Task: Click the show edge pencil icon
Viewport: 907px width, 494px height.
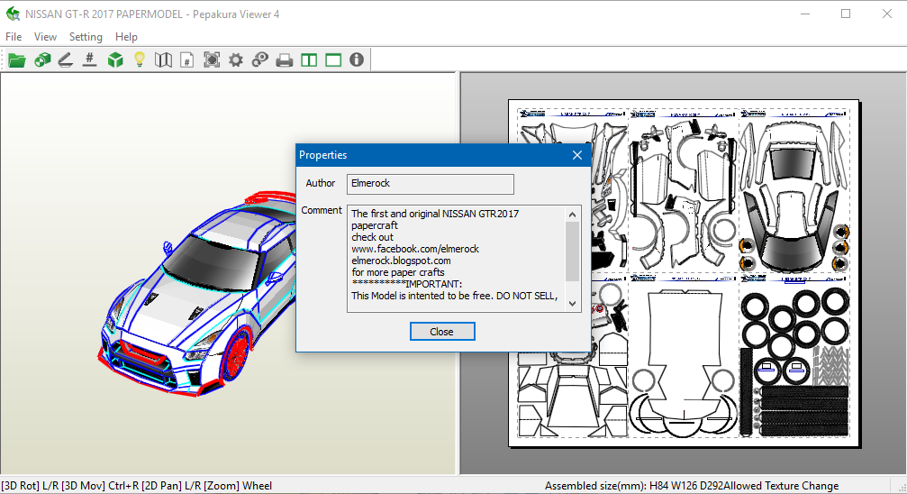Action: 66,59
